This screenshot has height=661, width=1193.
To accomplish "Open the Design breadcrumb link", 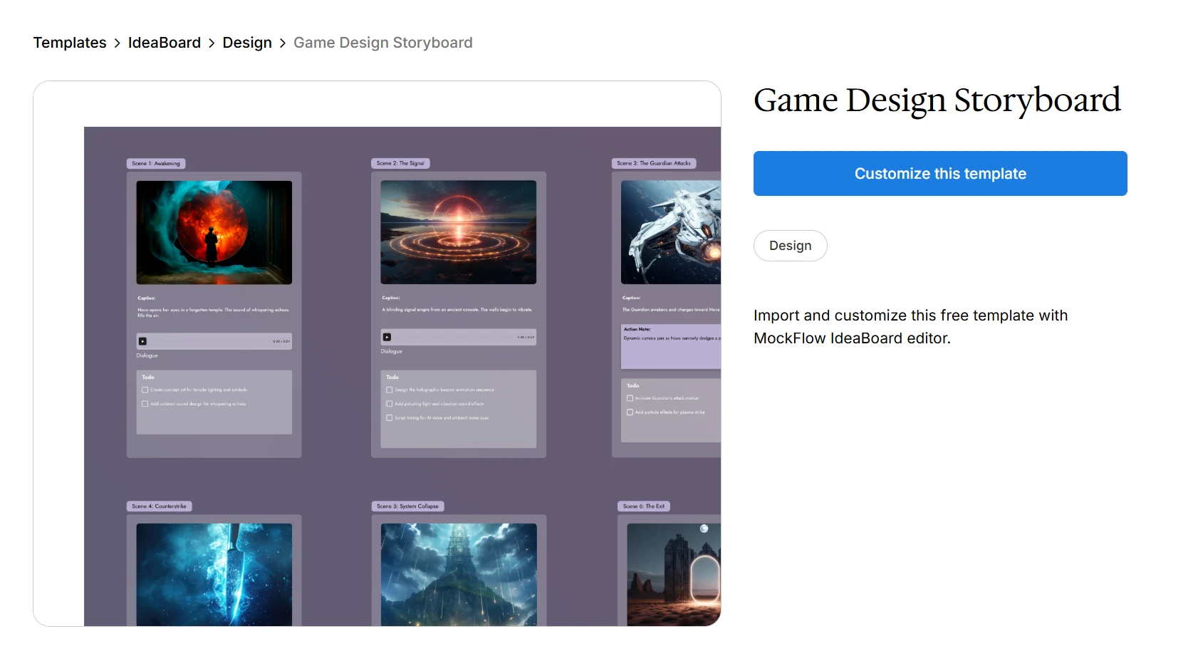I will [x=247, y=43].
